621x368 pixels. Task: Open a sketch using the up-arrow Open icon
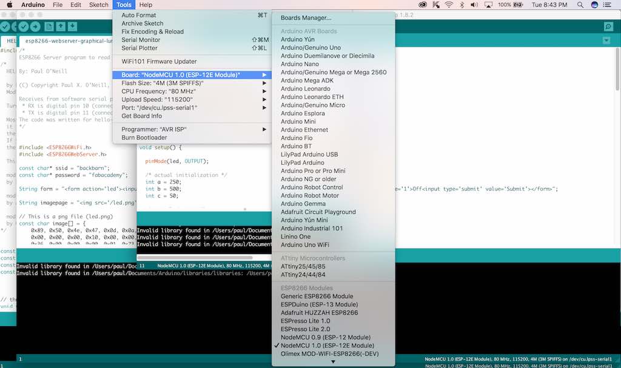[x=61, y=27]
